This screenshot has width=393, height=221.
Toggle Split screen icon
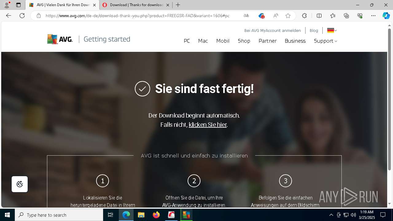click(x=319, y=16)
